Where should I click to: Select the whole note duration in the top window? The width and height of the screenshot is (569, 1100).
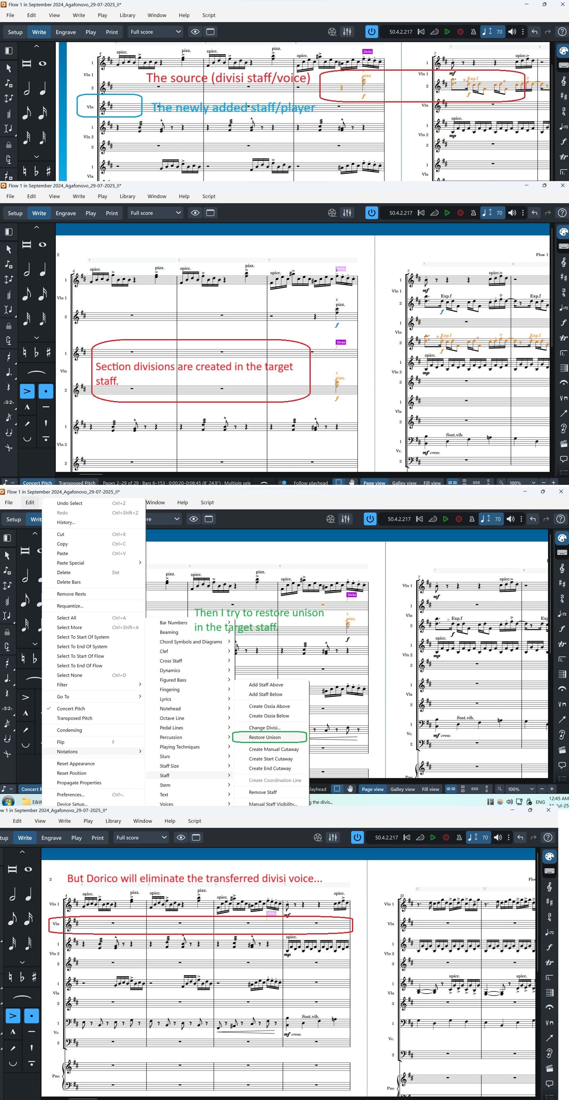[x=42, y=64]
